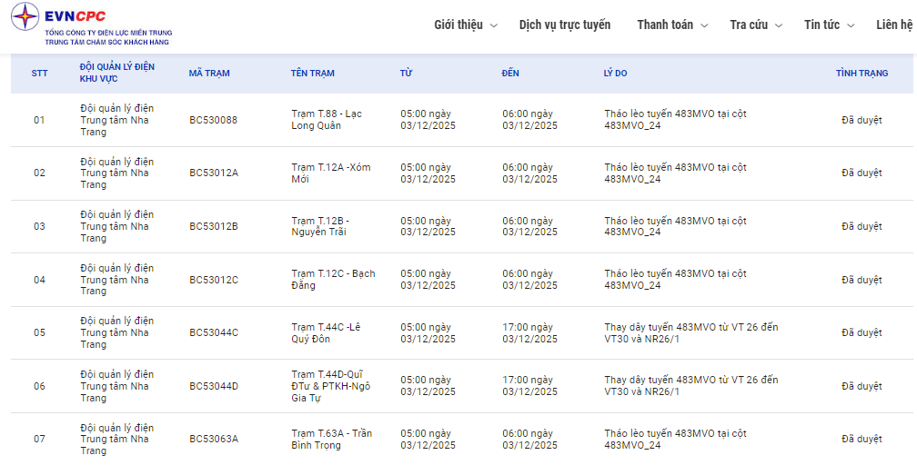Click the MÃ TRẠM column header

click(x=209, y=73)
